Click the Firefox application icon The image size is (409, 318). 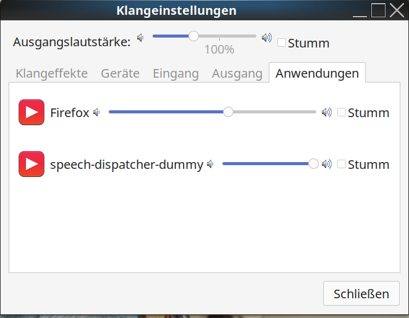coord(32,112)
